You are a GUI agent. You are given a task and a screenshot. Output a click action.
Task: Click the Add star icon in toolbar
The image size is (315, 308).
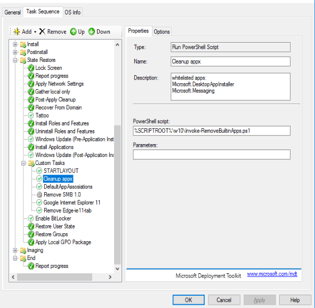pos(17,31)
